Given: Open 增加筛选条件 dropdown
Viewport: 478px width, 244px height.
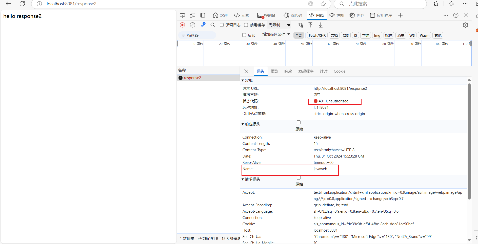Looking at the screenshot, I should point(276,34).
